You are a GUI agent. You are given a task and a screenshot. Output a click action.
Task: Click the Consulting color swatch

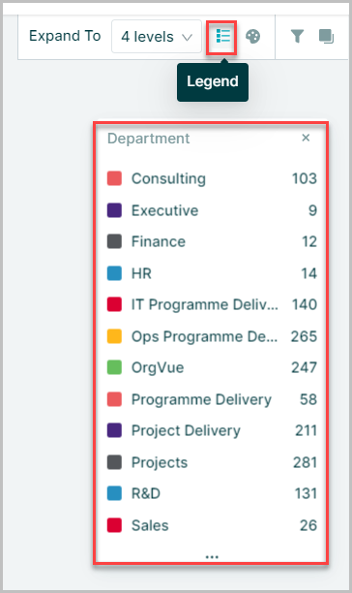tap(114, 178)
